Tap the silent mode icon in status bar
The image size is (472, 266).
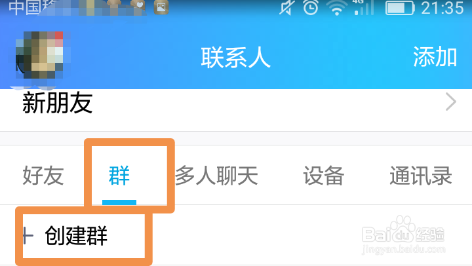coord(286,7)
